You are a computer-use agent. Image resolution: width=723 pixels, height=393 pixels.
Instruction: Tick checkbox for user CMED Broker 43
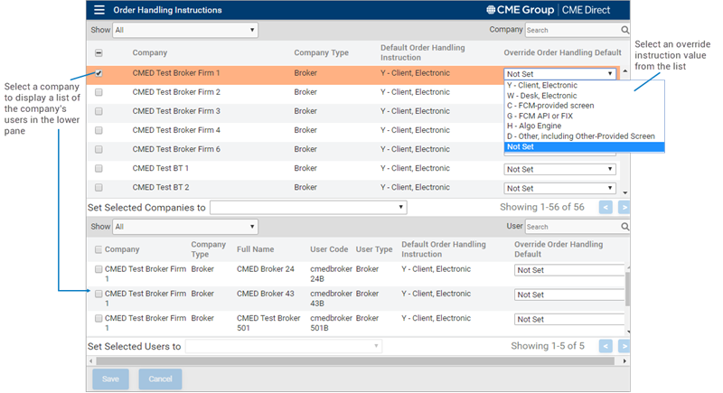pos(99,294)
